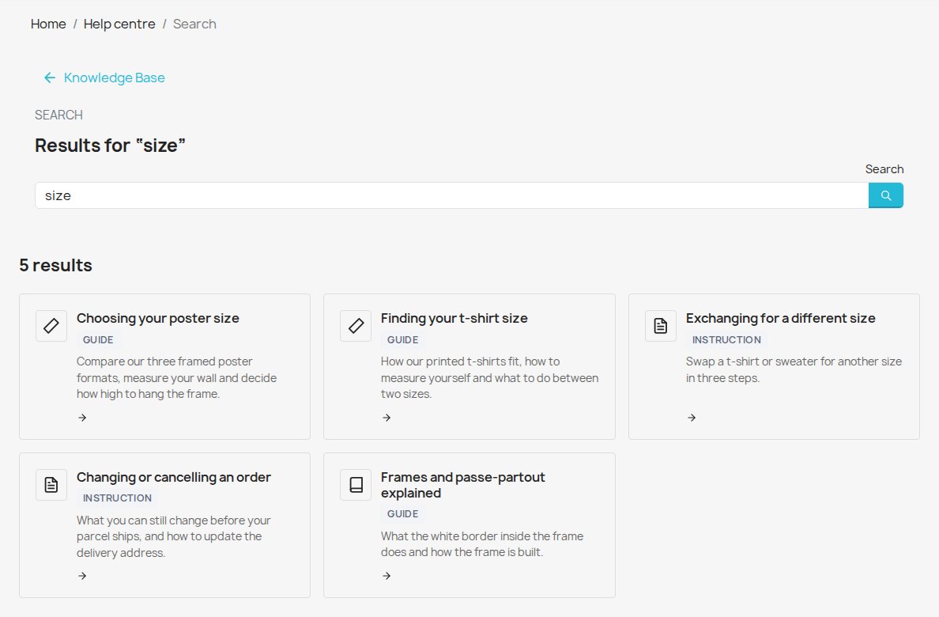Click the back arrow beside Knowledge Base
Viewport: 939px width, 617px height.
click(50, 78)
